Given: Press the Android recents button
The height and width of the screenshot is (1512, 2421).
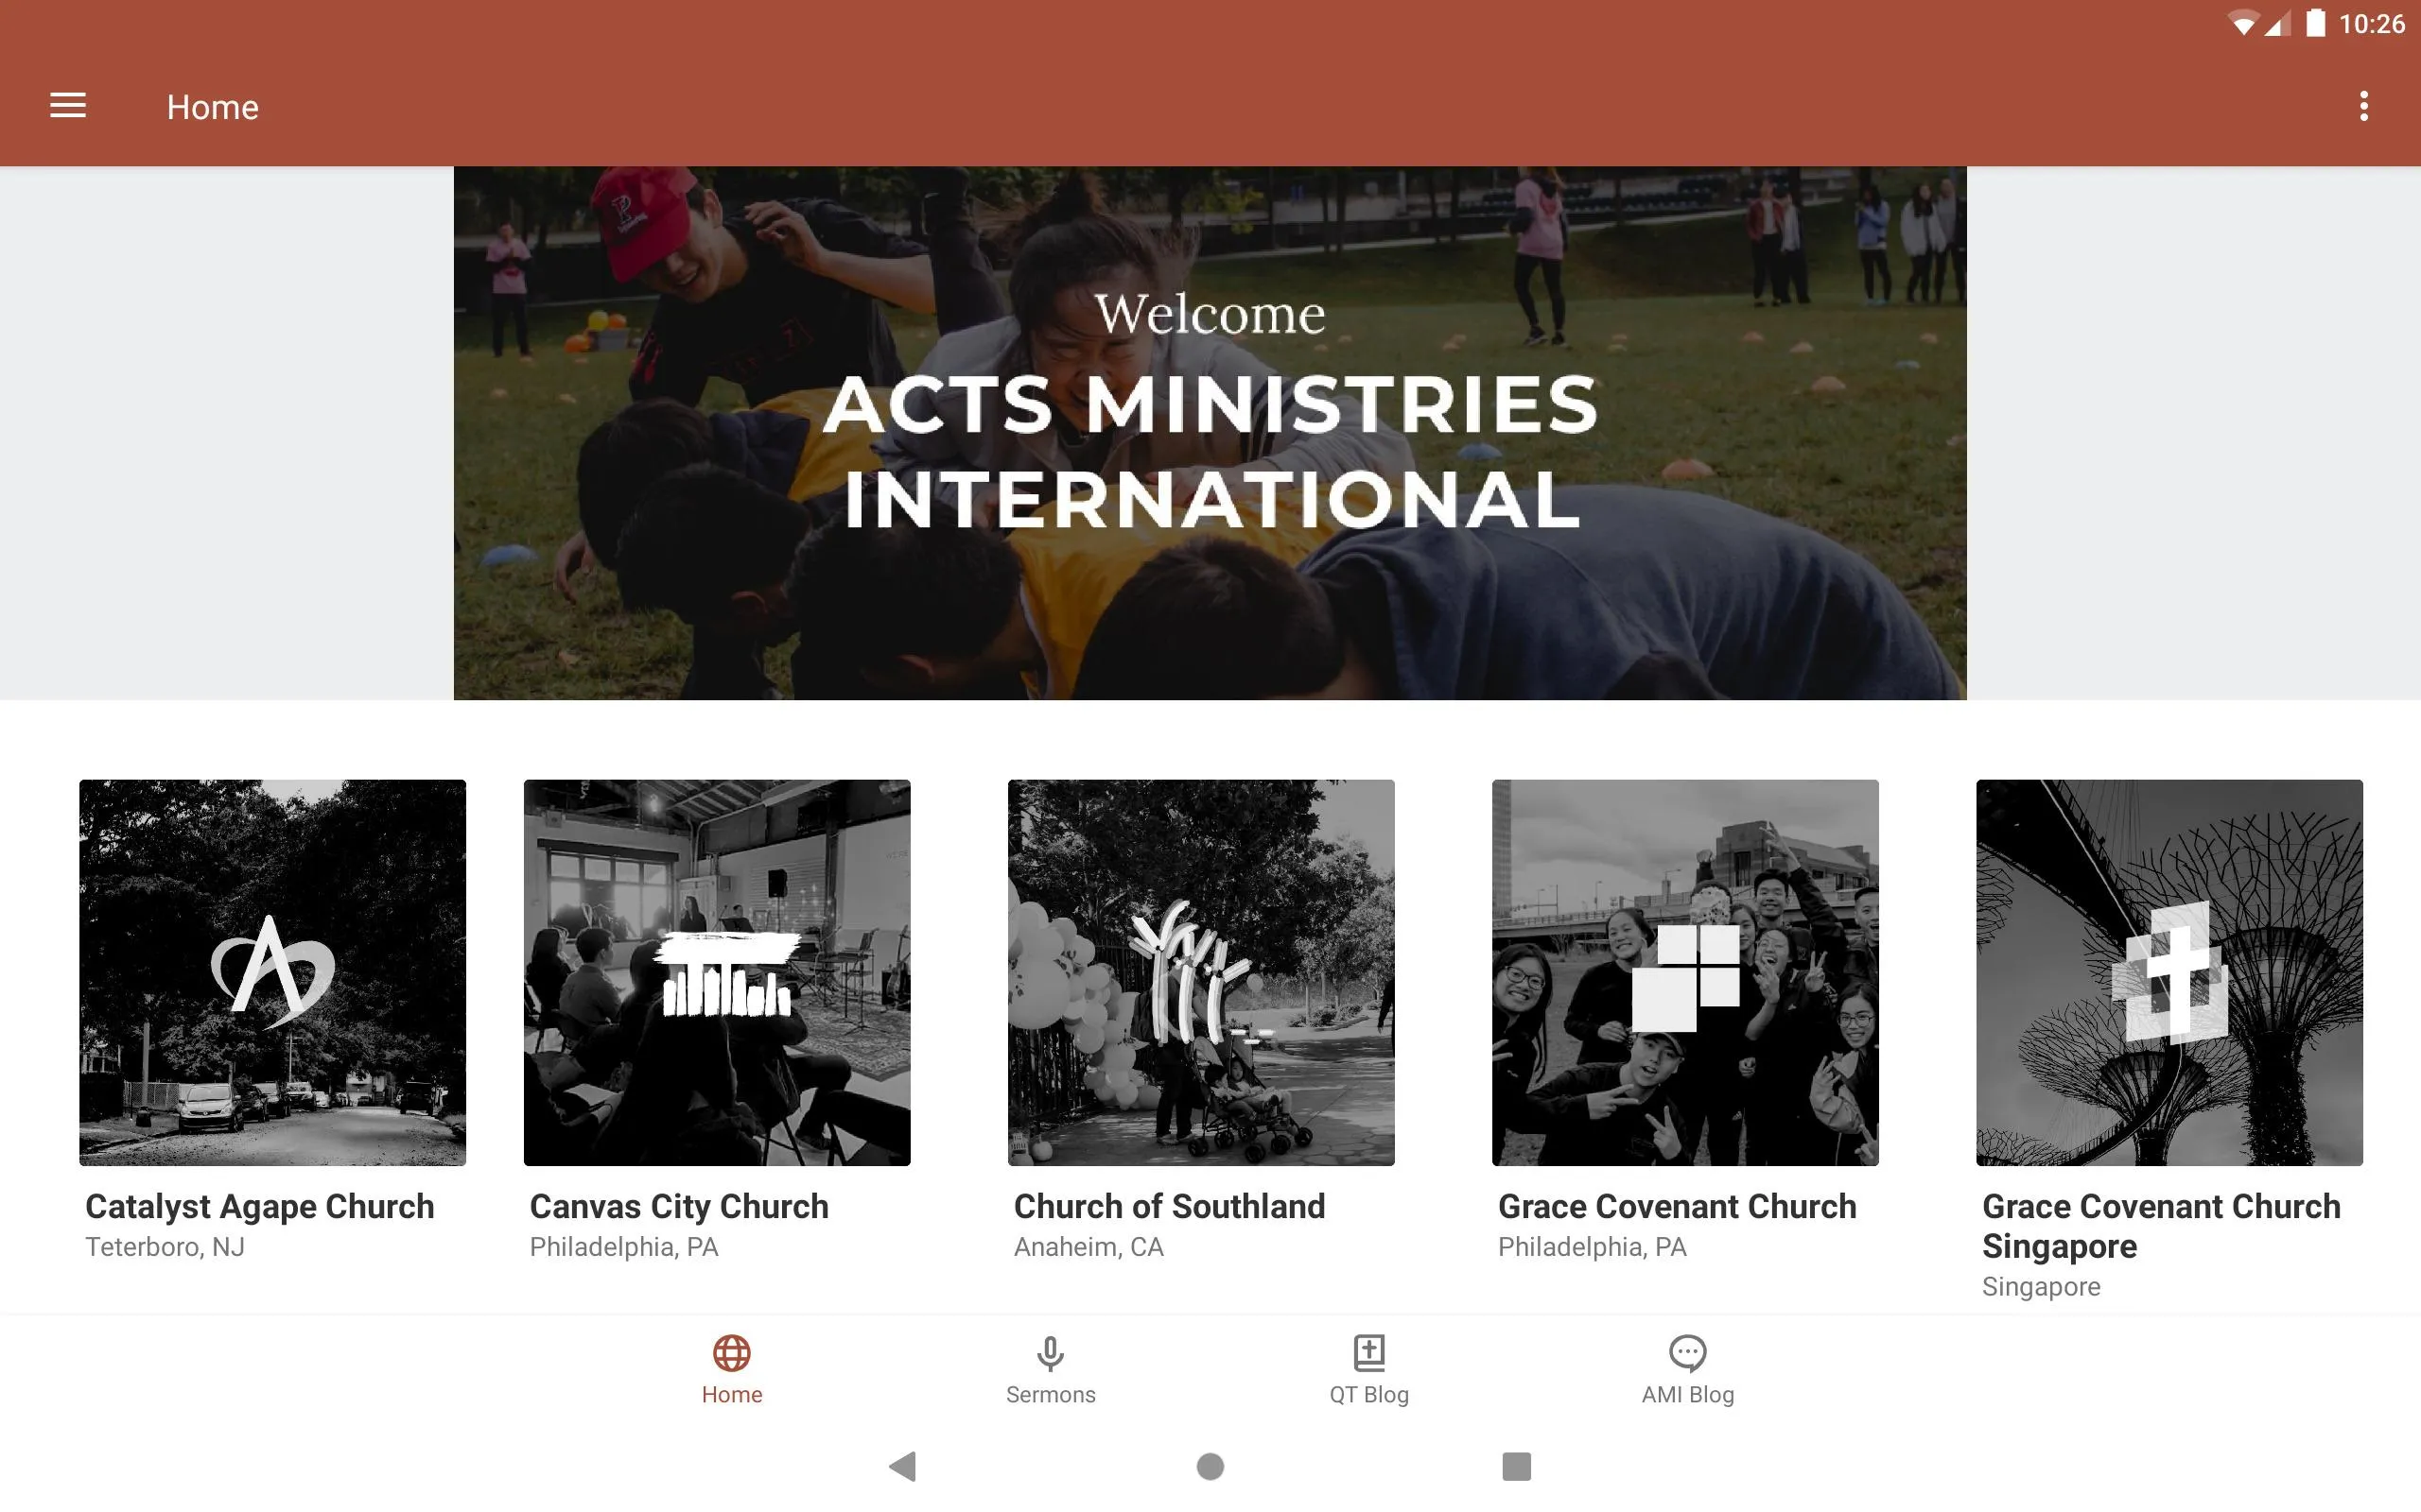Looking at the screenshot, I should pyautogui.click(x=1513, y=1465).
